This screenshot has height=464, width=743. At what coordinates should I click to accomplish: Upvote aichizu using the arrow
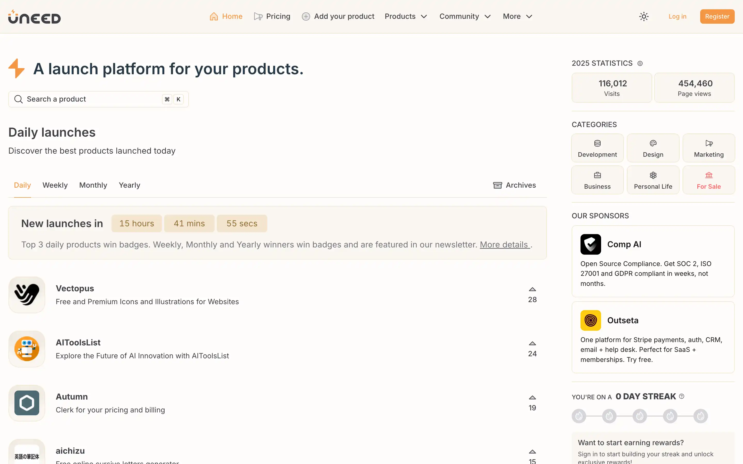(532, 452)
